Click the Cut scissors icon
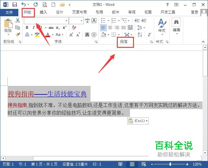The height and width of the screenshot is (168, 208). pyautogui.click(x=18, y=21)
